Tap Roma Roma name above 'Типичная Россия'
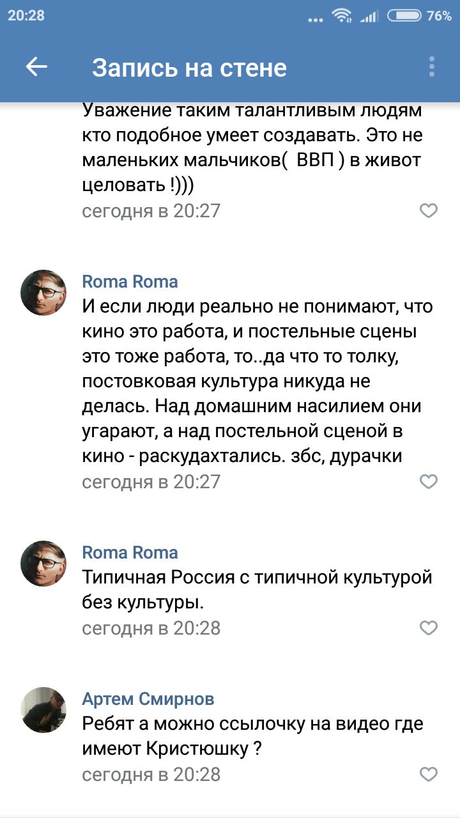Viewport: 460px width, 818px height. [x=130, y=553]
